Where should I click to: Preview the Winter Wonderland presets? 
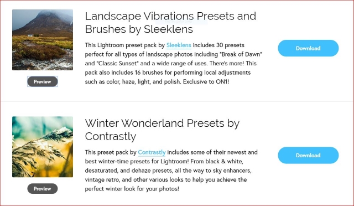coord(43,189)
